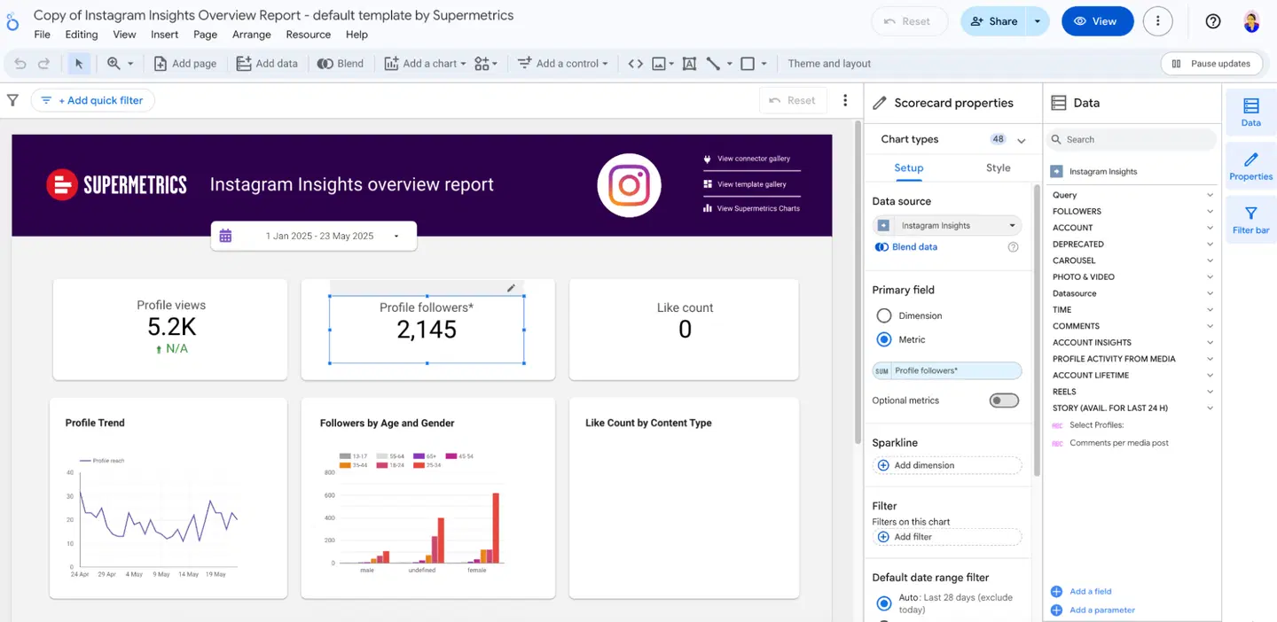This screenshot has width=1277, height=622.
Task: Enable the Optional metrics switch
Action: coord(1003,400)
